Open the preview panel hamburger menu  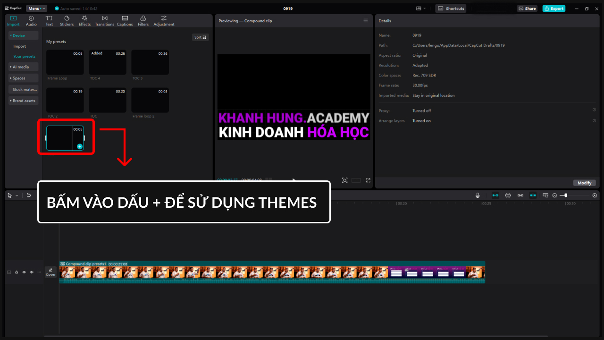click(365, 21)
